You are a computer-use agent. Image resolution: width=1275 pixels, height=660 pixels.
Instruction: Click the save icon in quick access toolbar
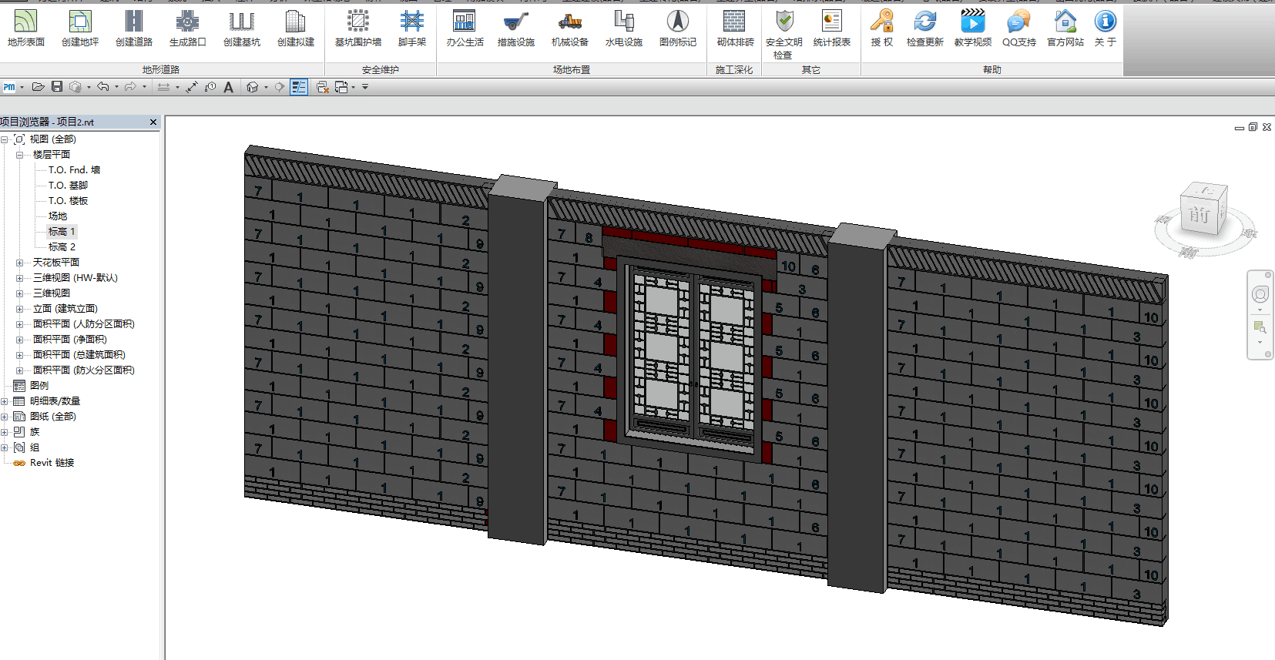[x=57, y=87]
